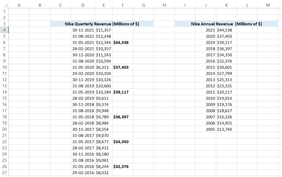Select annual year cell 2008

pyautogui.click(x=206, y=111)
